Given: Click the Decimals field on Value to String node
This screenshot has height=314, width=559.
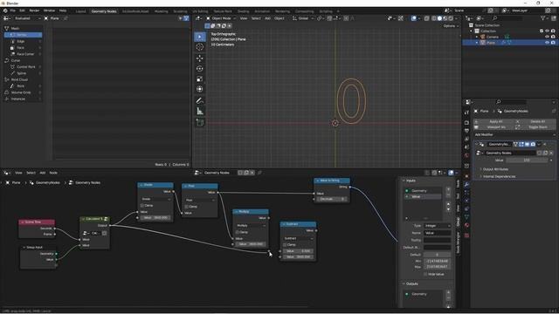Looking at the screenshot, I should [x=332, y=199].
